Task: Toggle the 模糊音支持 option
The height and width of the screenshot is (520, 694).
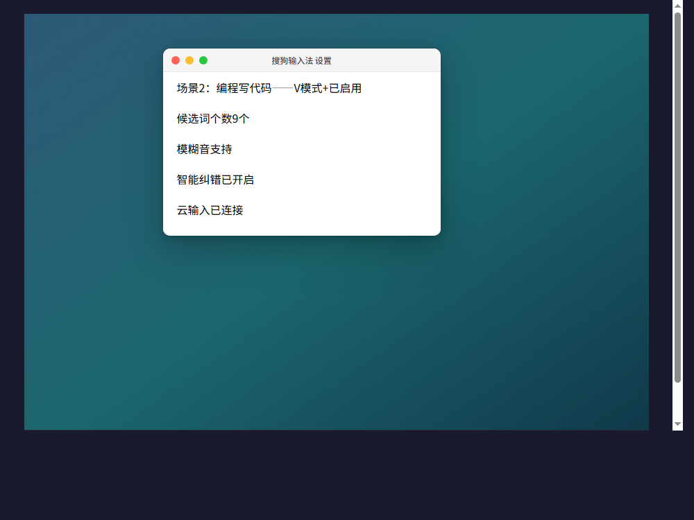Action: click(205, 149)
